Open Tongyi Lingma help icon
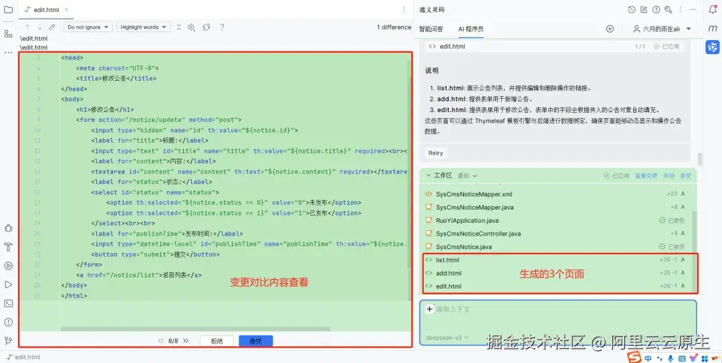 click(x=656, y=9)
